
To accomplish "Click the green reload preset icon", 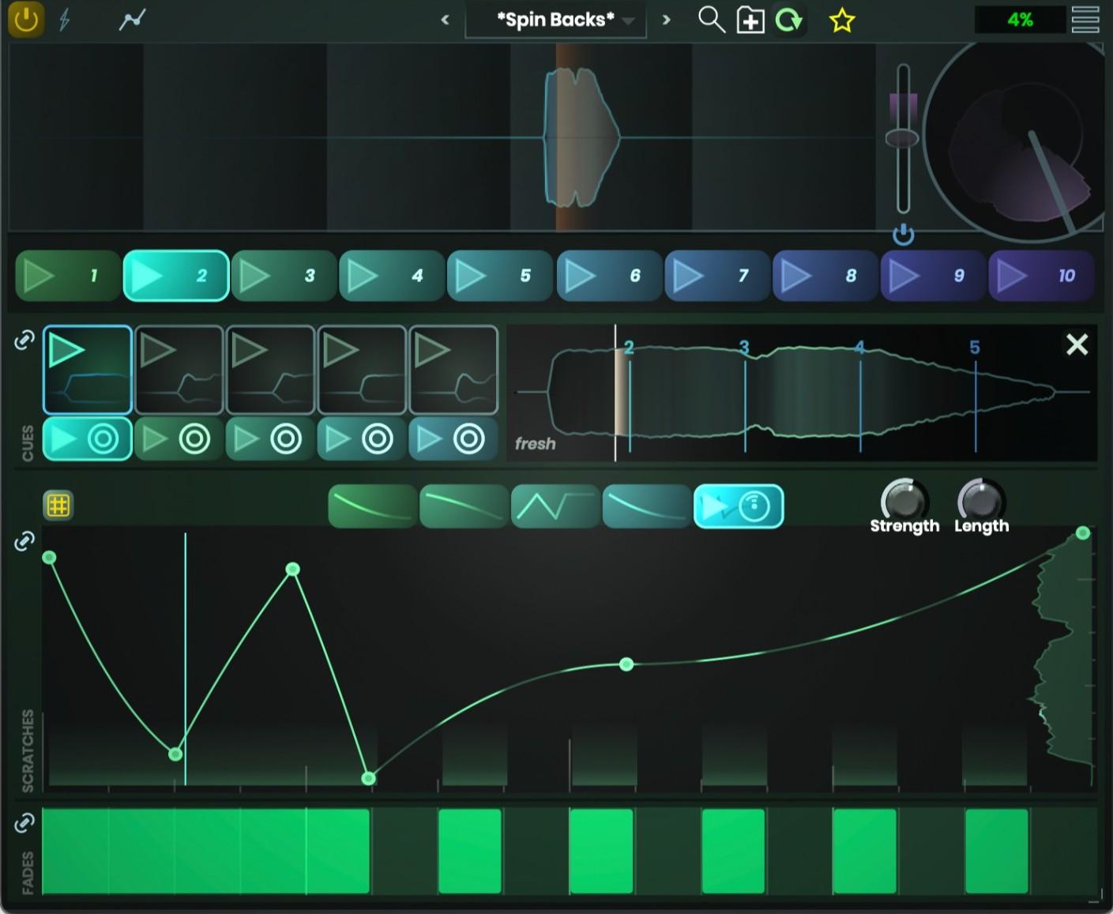I will 788,20.
